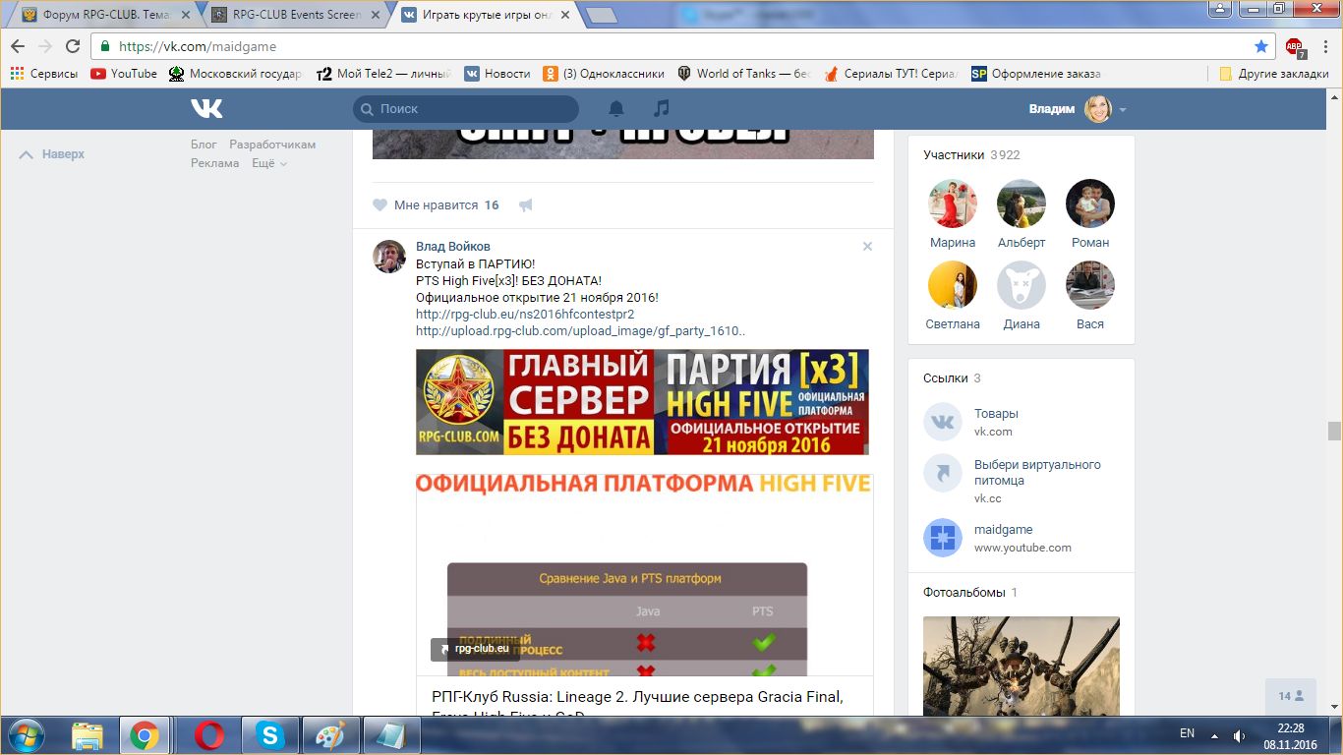This screenshot has height=755, width=1343.
Task: Launch Opera from the taskbar
Action: (x=208, y=735)
